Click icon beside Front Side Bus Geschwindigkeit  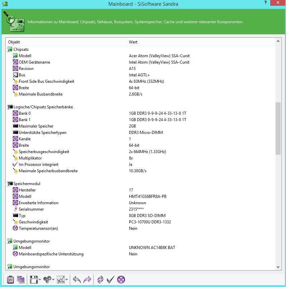click(x=15, y=81)
